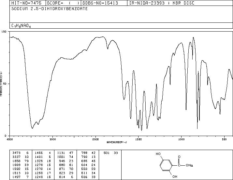
Task: Select the 1513 peak entry in the table
Action: click(x=21, y=173)
